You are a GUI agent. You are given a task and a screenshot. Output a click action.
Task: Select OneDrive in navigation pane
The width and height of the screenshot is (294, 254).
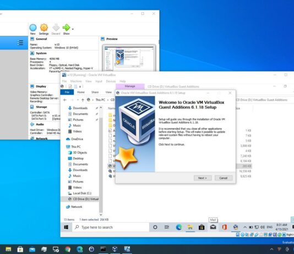point(77,139)
